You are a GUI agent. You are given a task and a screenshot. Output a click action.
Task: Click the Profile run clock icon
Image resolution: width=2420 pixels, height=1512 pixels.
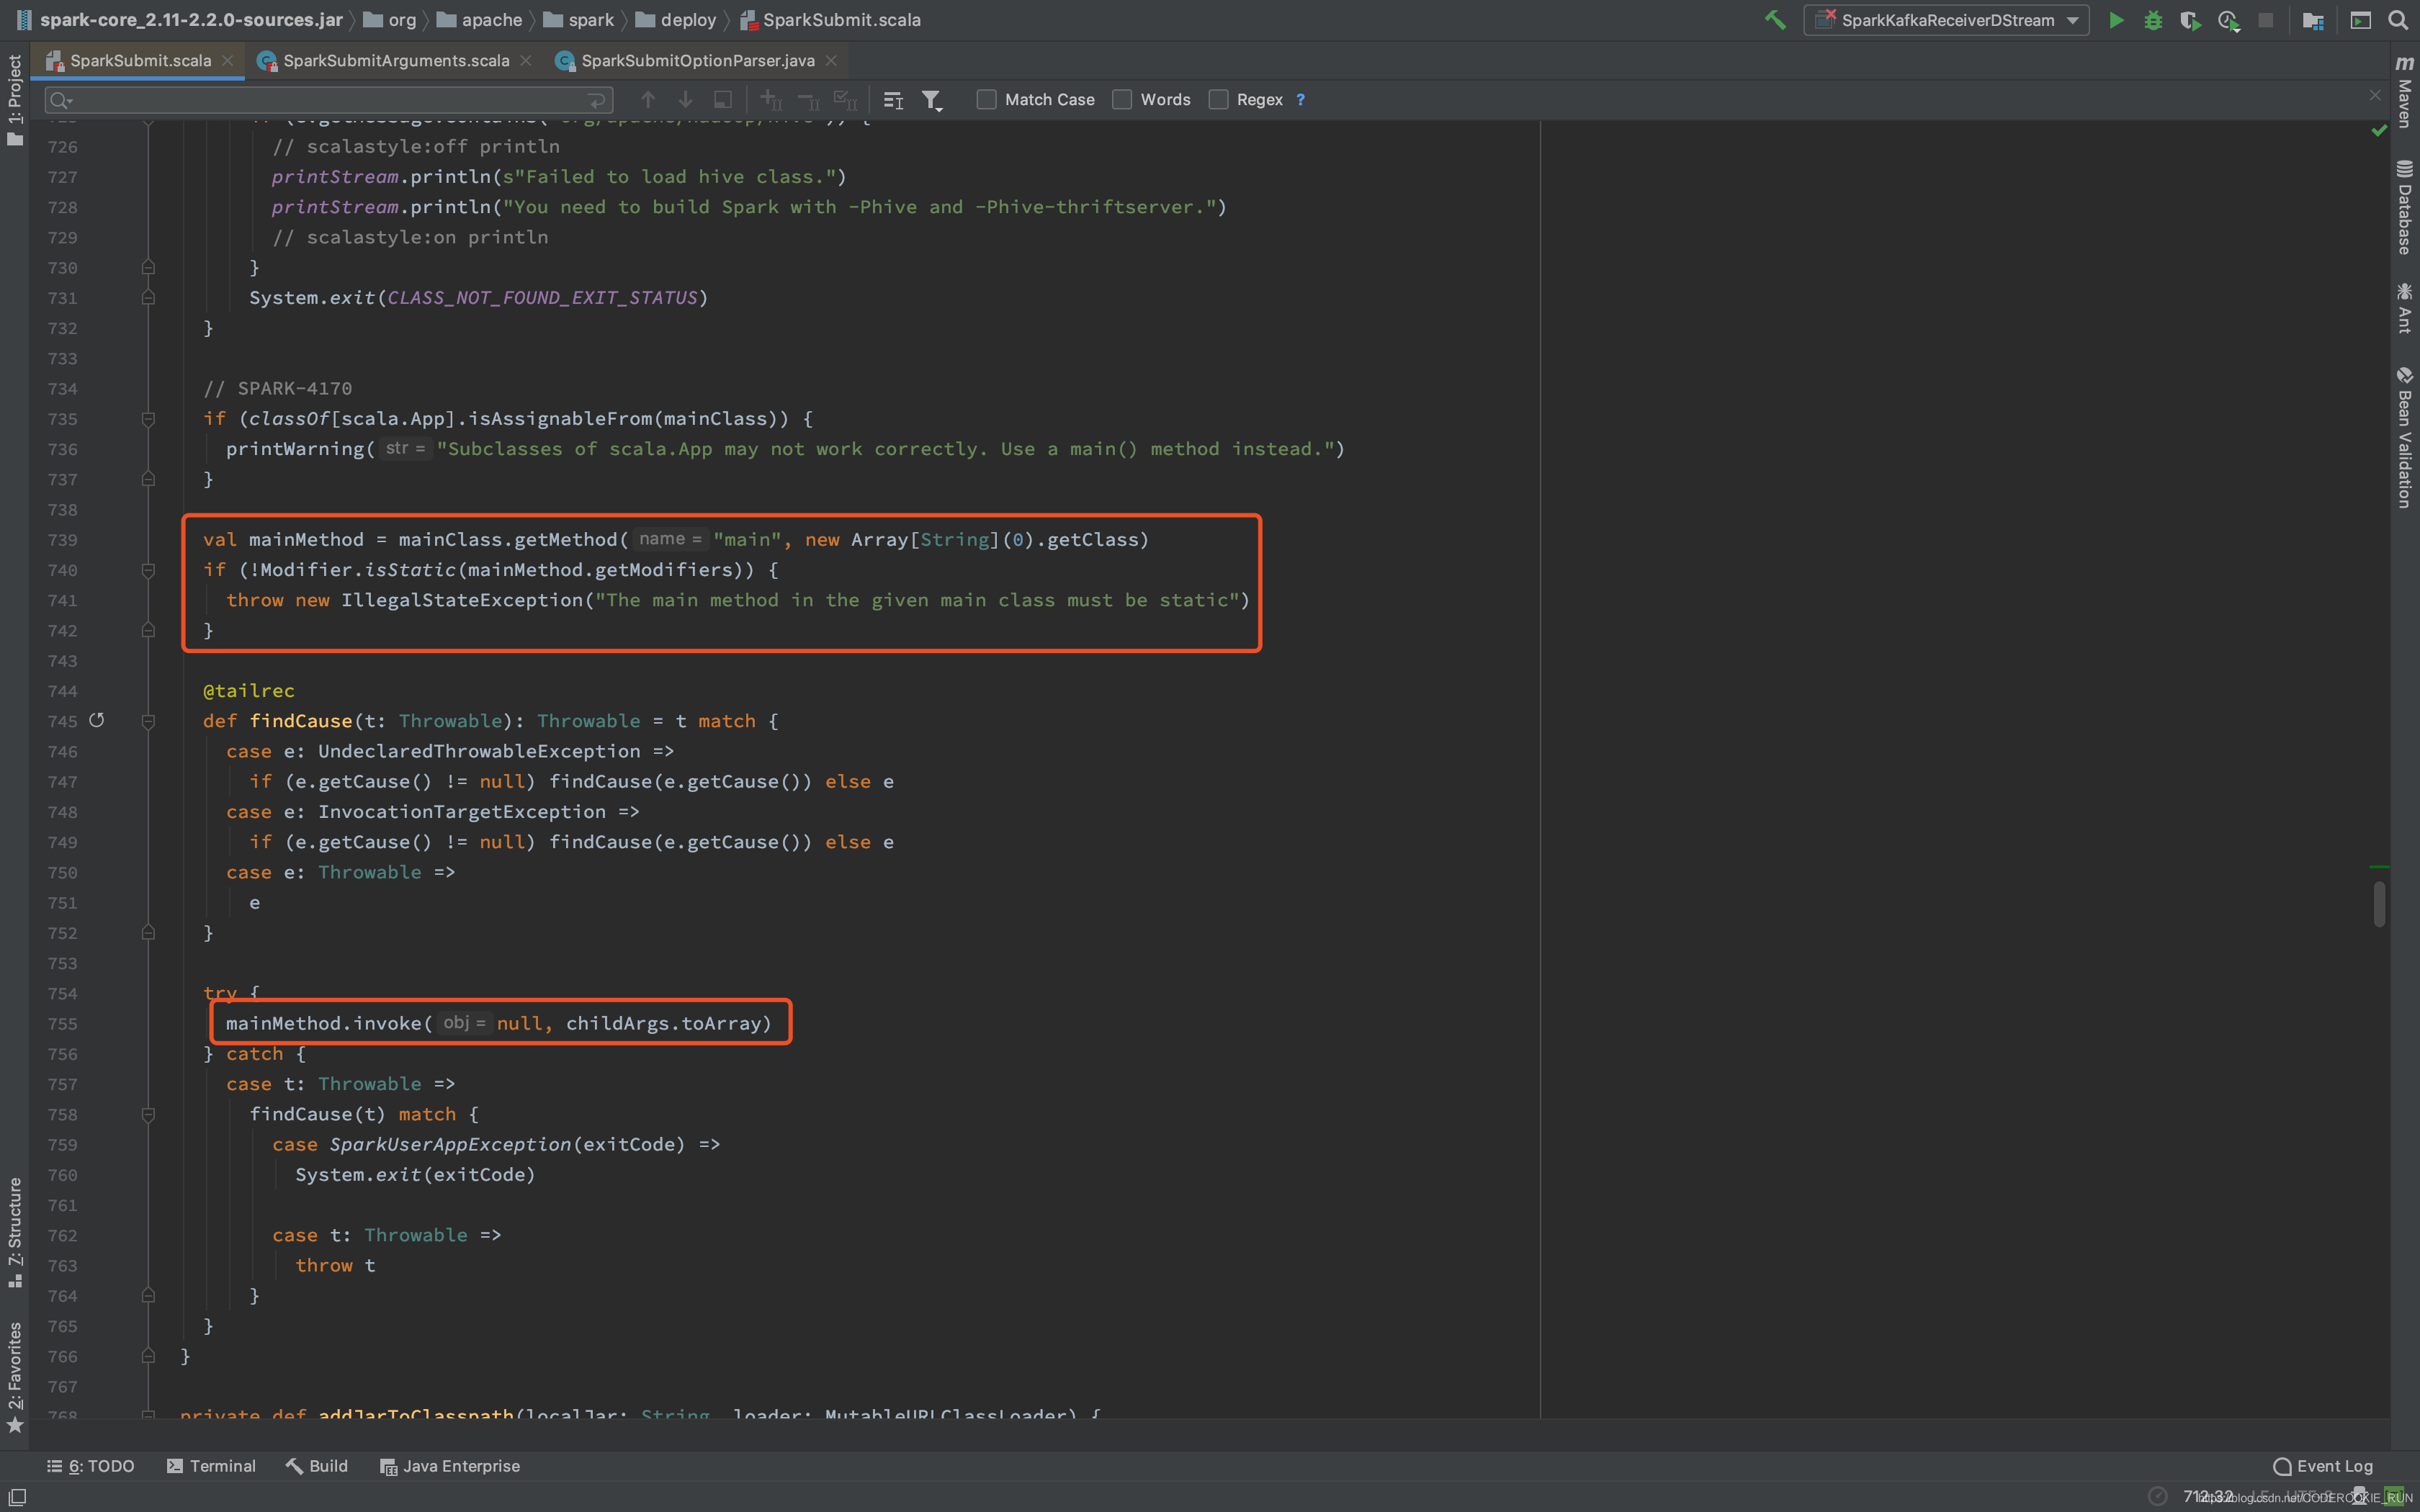click(x=2228, y=20)
